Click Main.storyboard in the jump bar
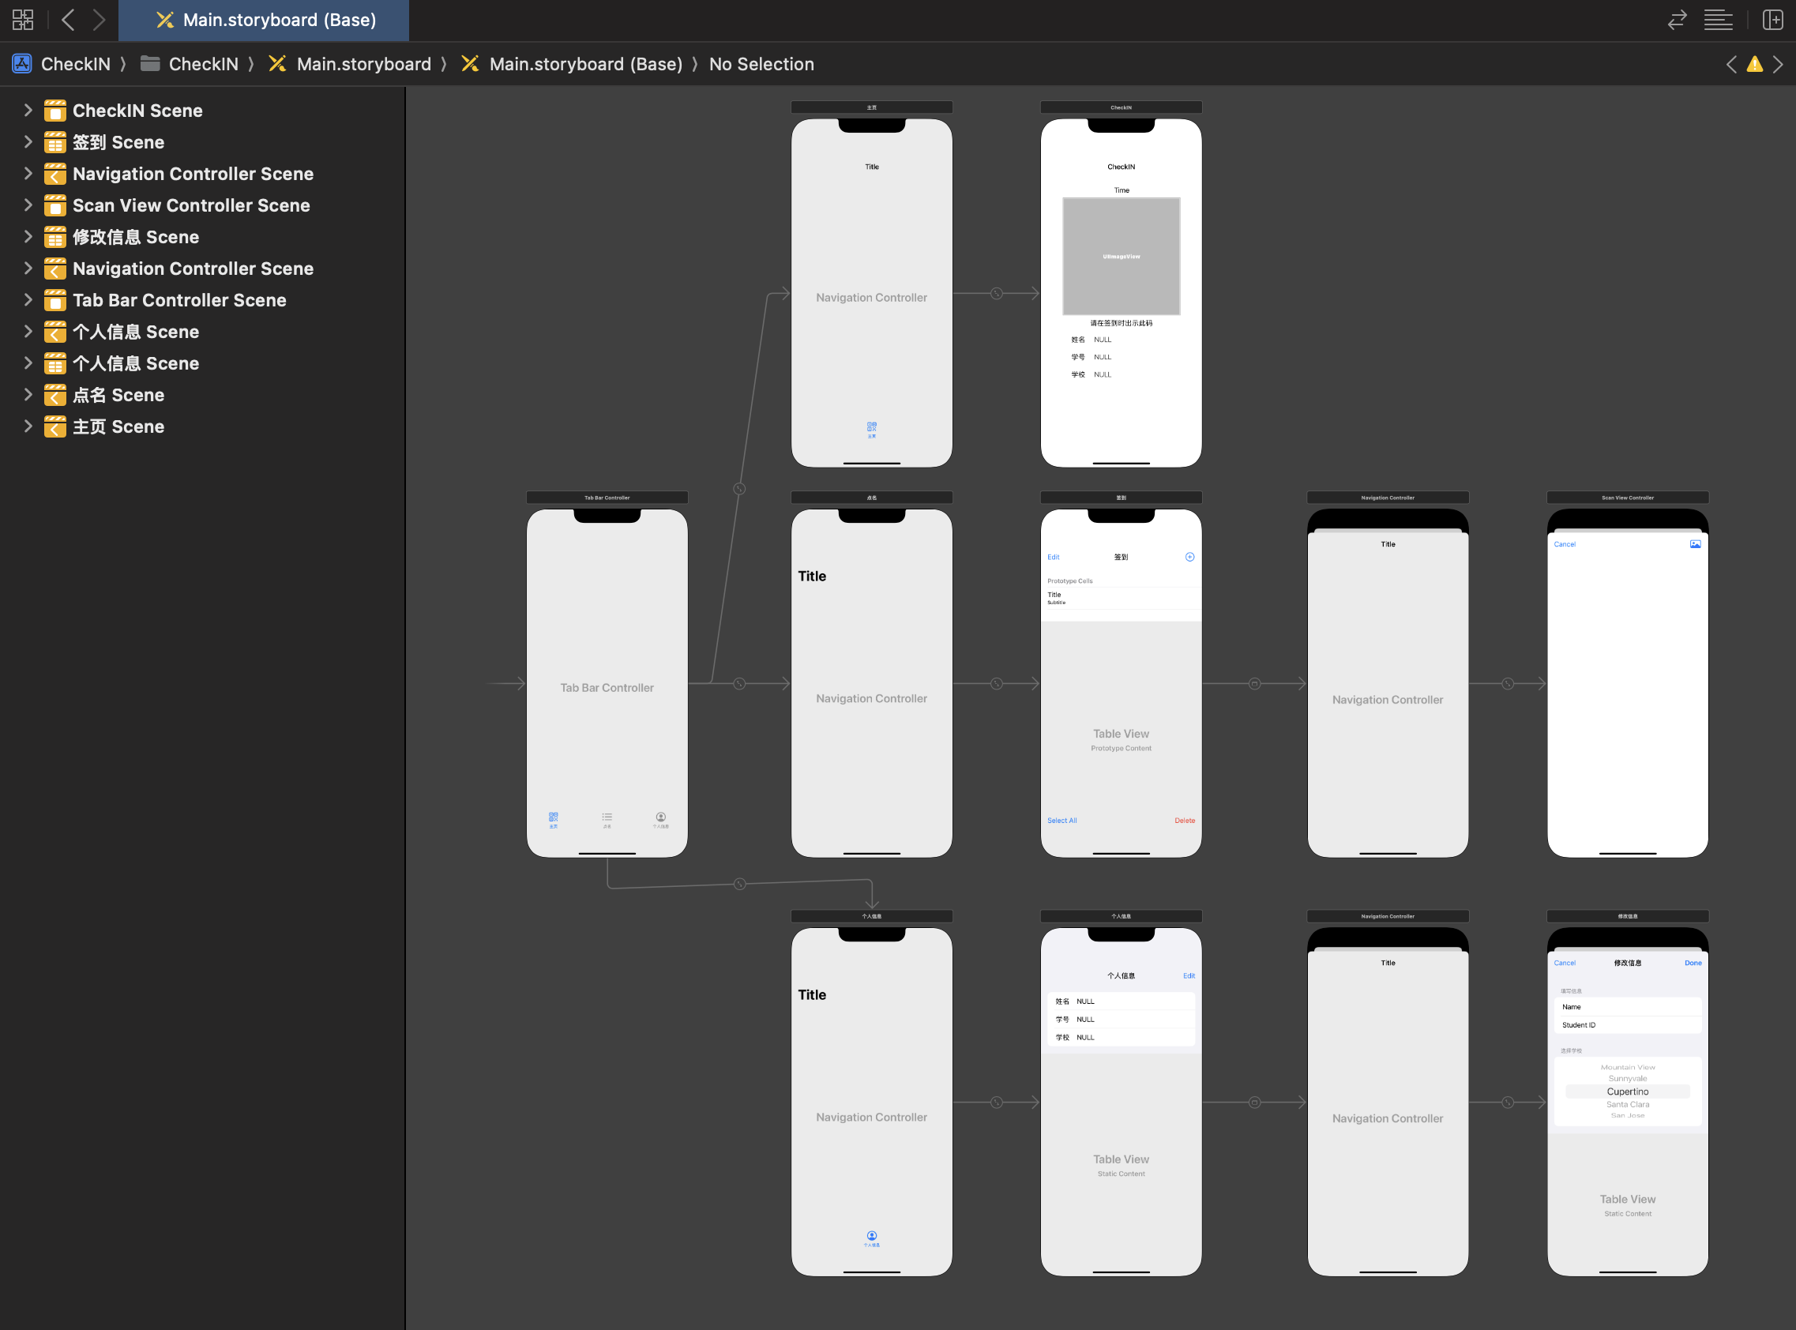1796x1330 pixels. click(x=363, y=65)
